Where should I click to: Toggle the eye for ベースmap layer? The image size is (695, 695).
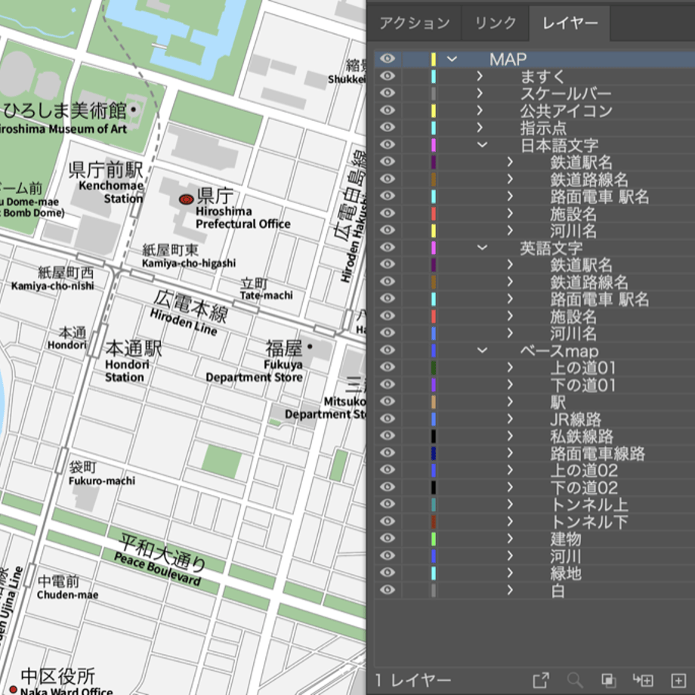coord(388,350)
